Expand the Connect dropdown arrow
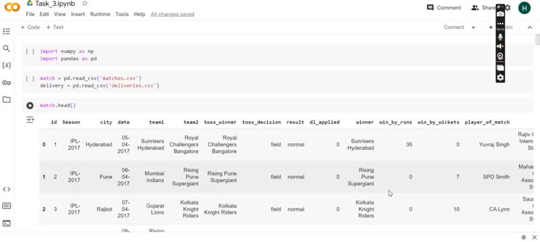 pyautogui.click(x=473, y=28)
